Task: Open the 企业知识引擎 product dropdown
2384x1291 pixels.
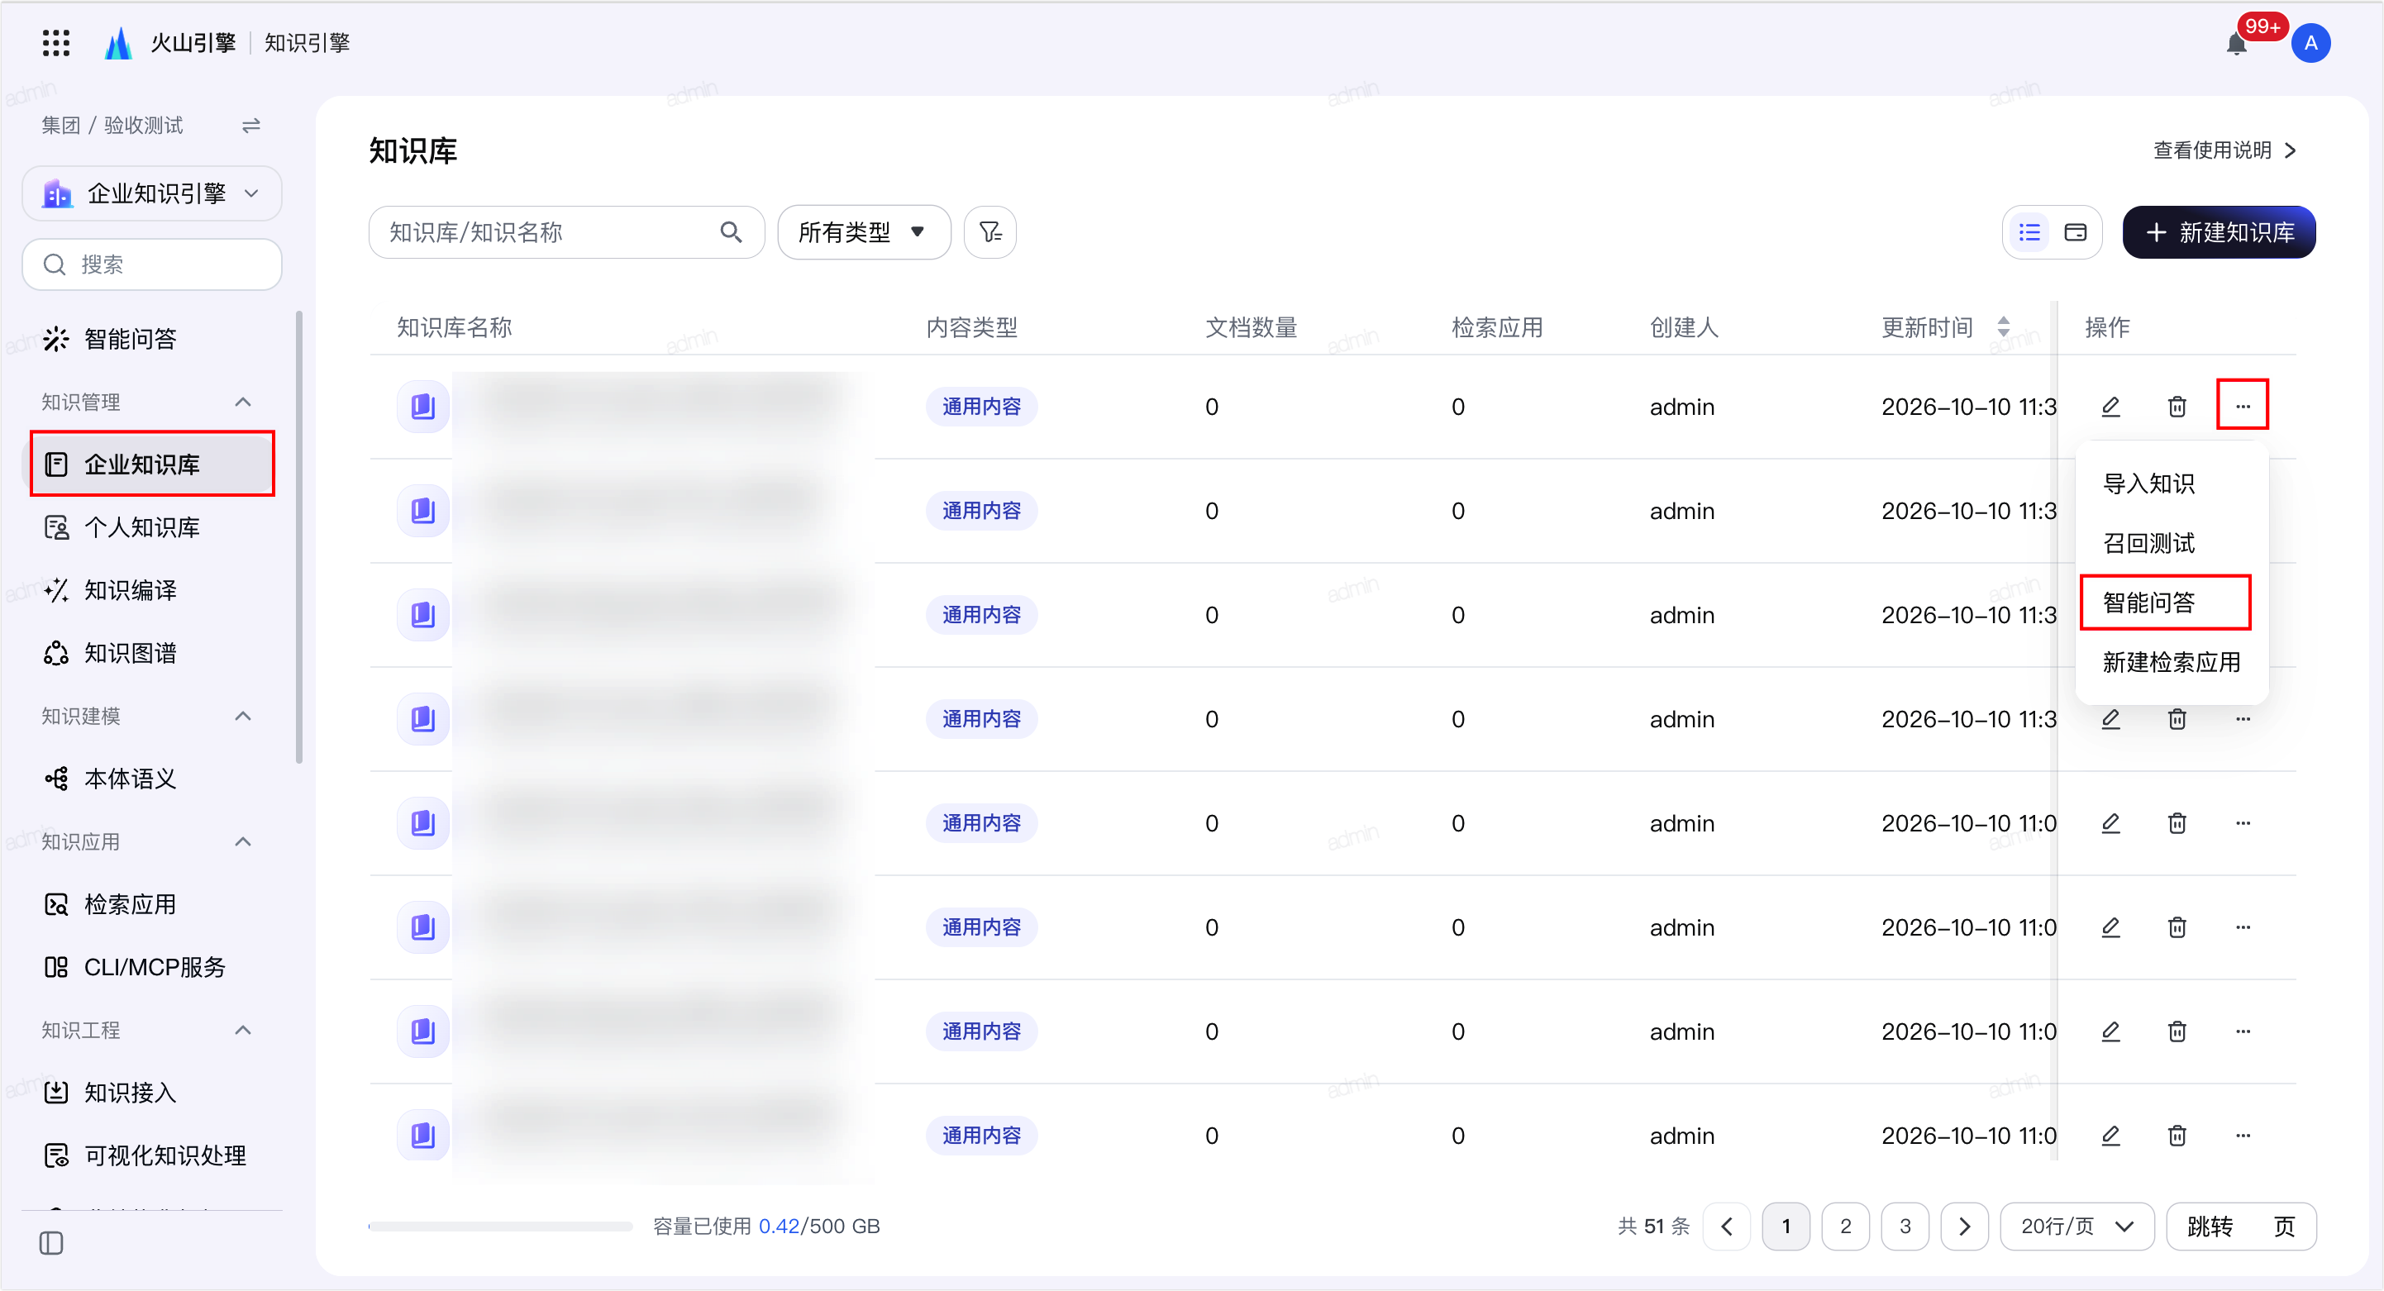Action: pyautogui.click(x=152, y=193)
